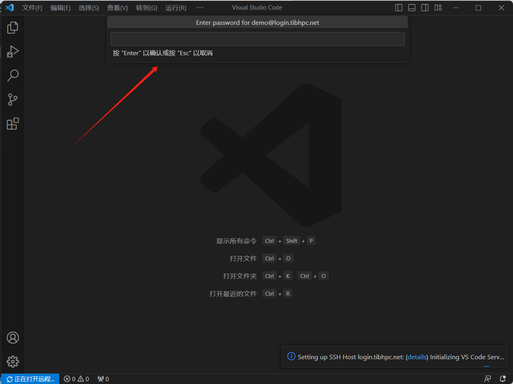Open the Extensions view
Viewport: 513px width, 384px height.
[x=12, y=124]
